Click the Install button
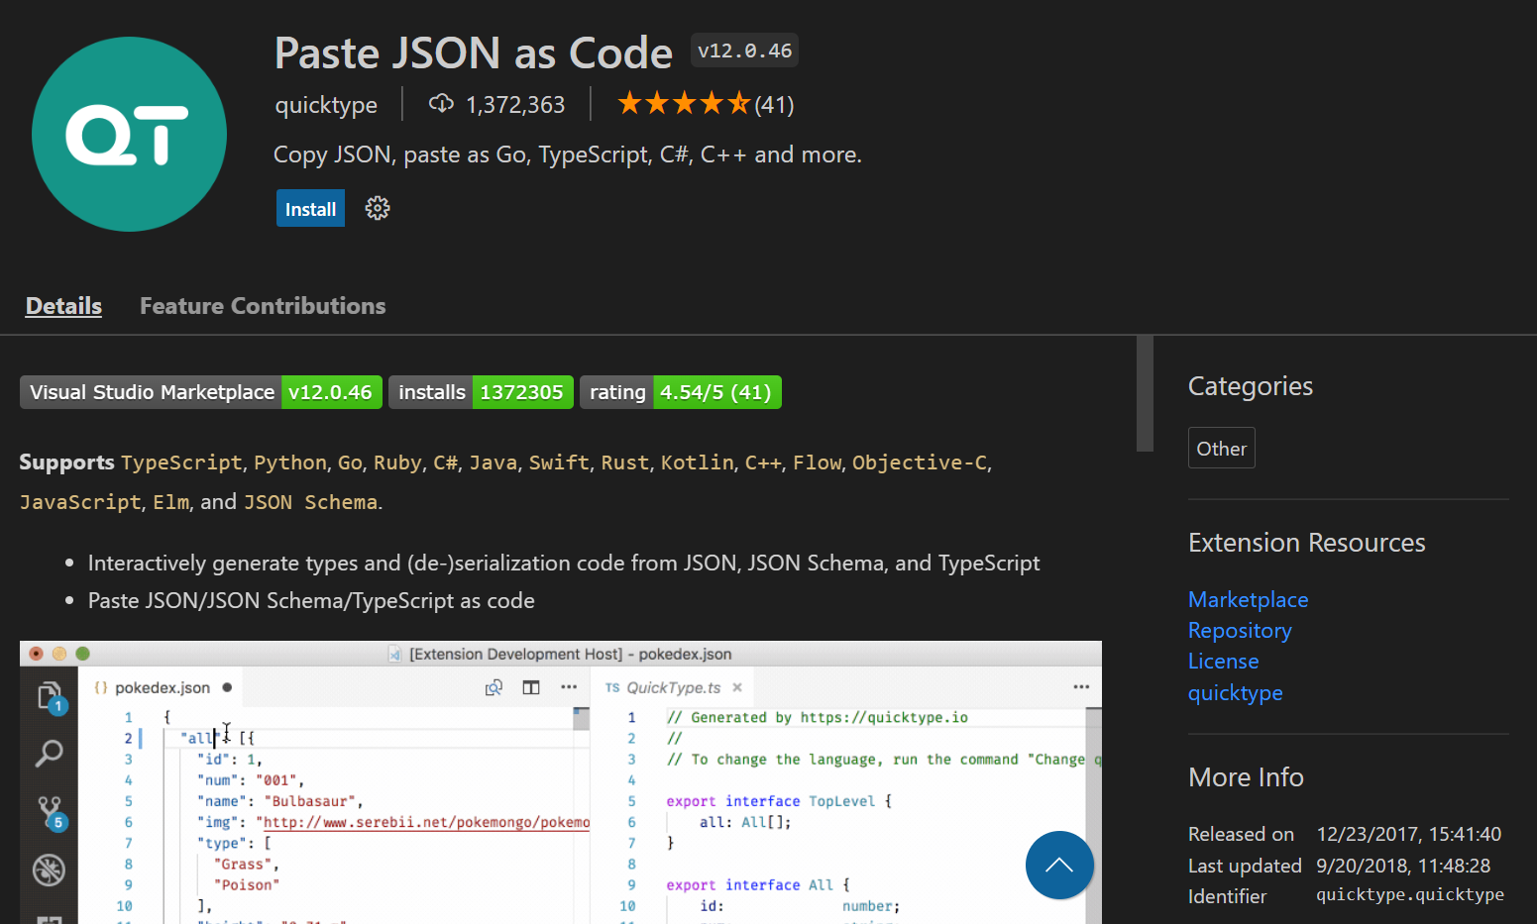The width and height of the screenshot is (1537, 924). pos(310,208)
